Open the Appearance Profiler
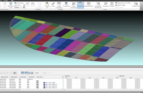 pyautogui.click(x=123, y=3)
